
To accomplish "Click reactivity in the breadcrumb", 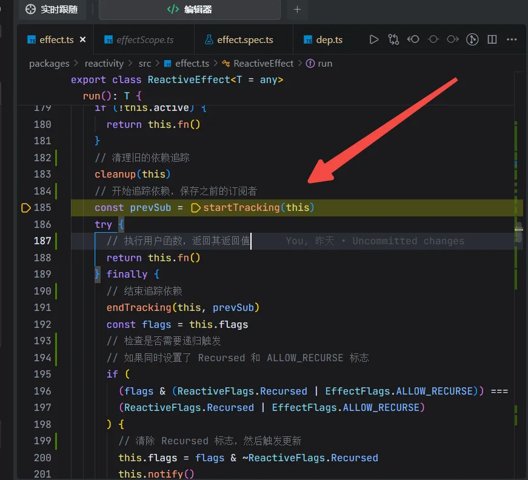I will 104,64.
